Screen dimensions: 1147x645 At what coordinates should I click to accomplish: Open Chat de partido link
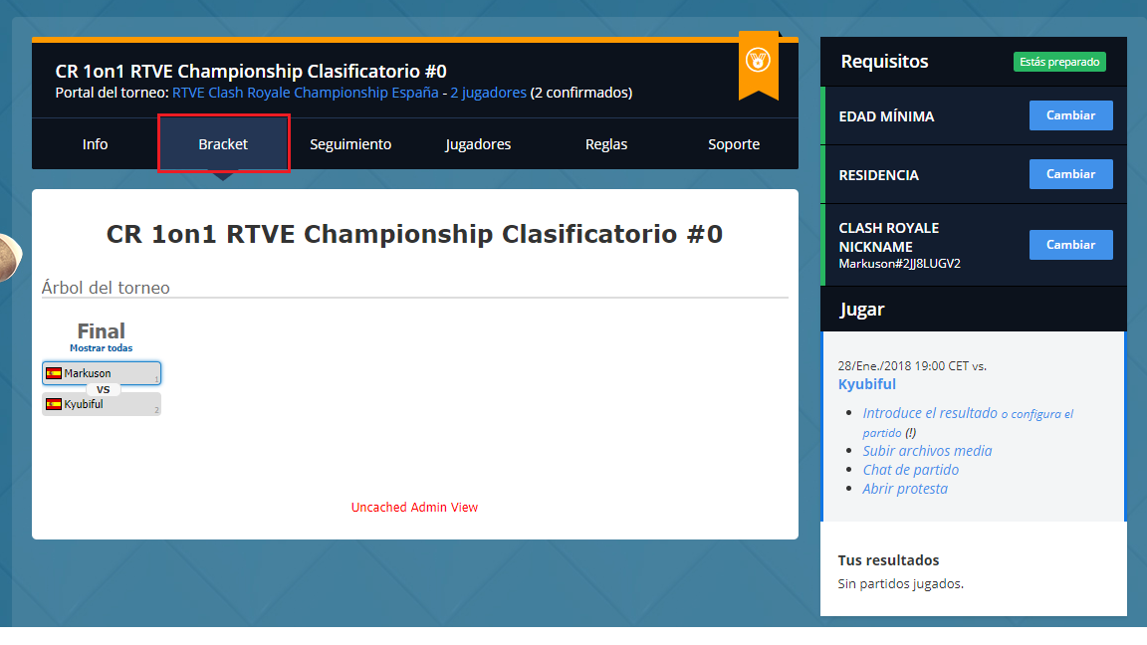911,470
